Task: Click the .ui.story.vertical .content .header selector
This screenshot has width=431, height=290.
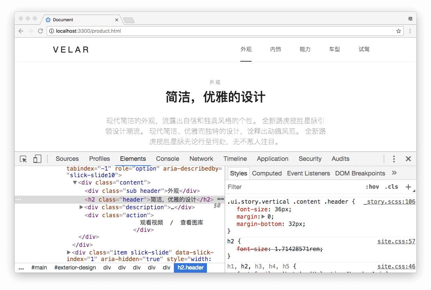Action: click(x=287, y=202)
